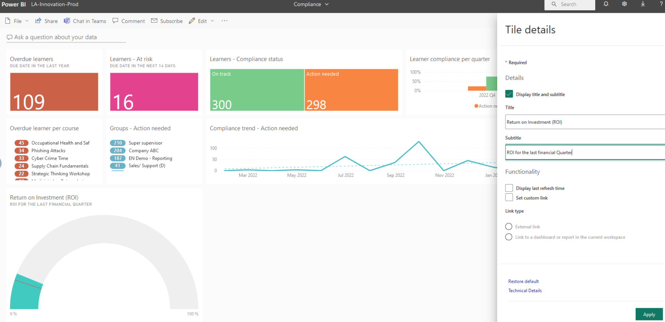Open more options ellipsis in toolbar
The image size is (665, 322).
tap(225, 21)
